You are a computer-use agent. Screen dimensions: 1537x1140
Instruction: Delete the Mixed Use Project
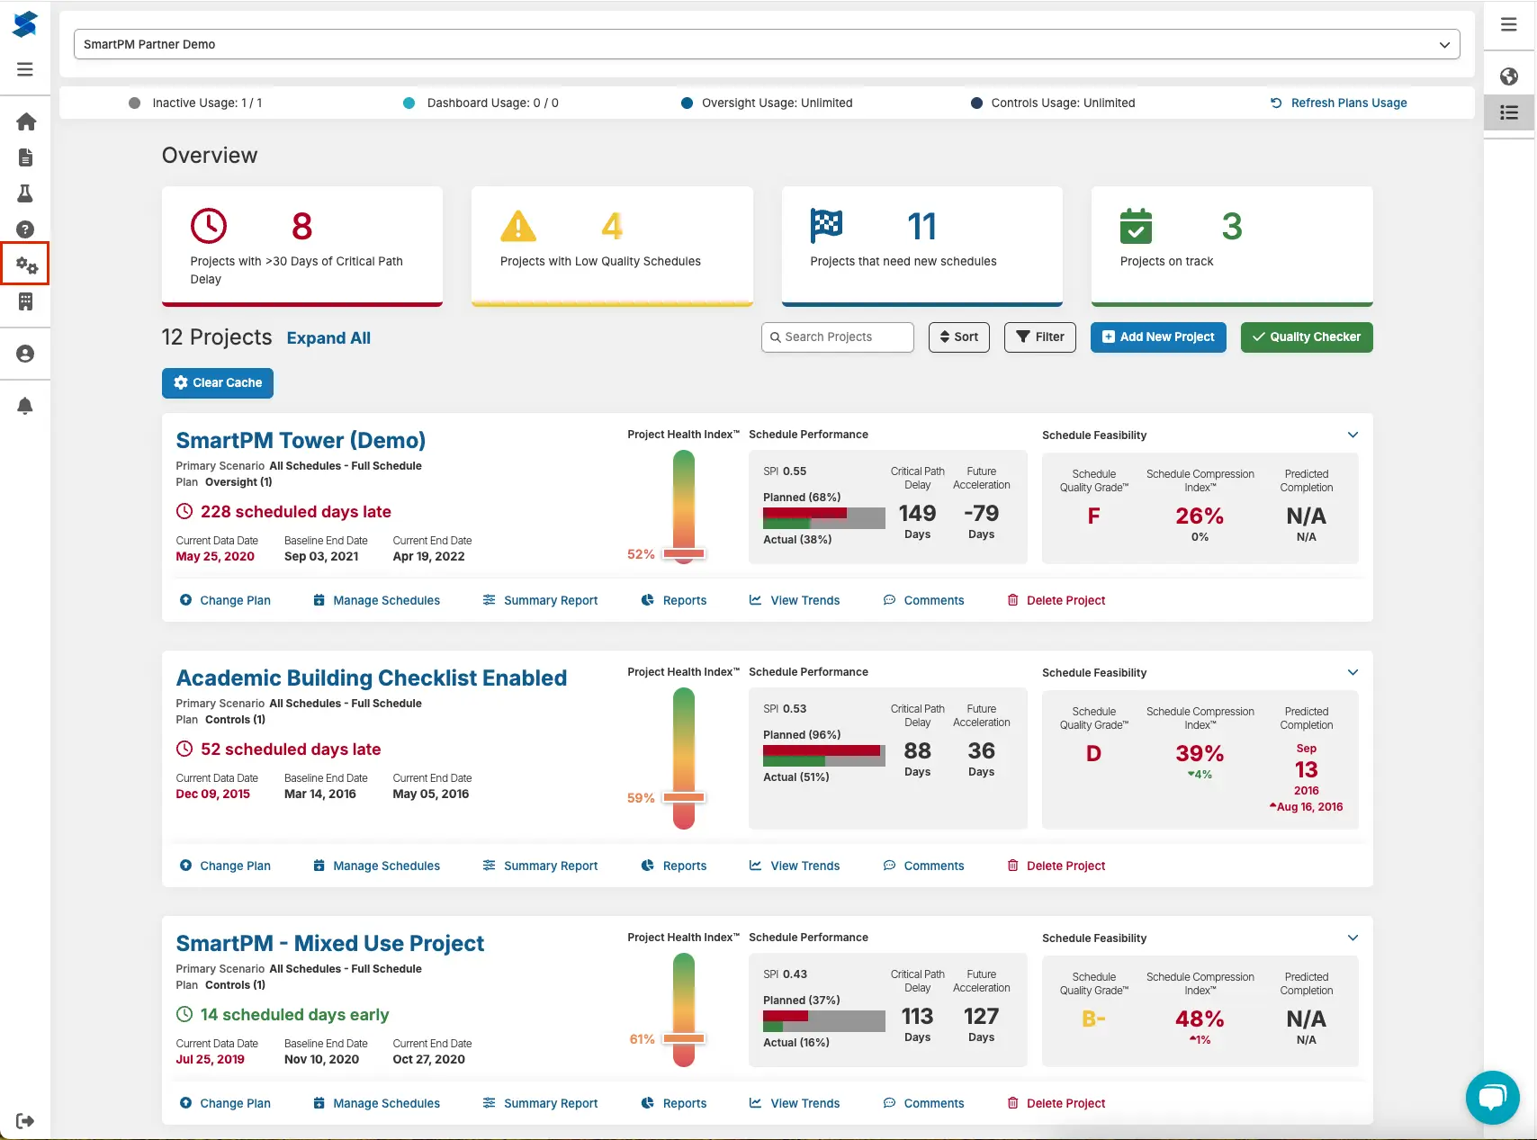[x=1056, y=1103]
